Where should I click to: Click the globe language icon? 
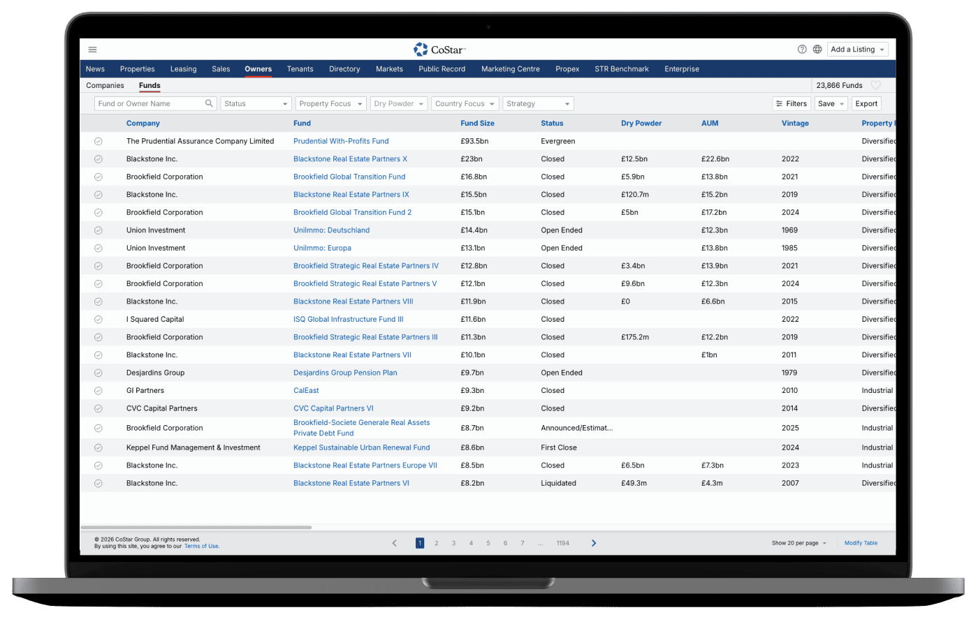[x=817, y=50]
